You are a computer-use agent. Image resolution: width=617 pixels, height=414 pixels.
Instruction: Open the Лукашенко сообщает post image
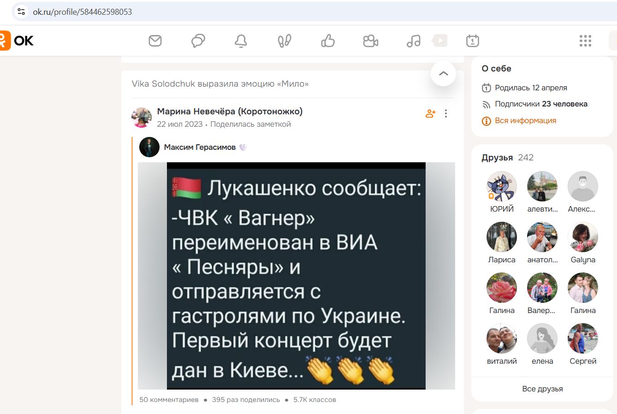point(296,276)
